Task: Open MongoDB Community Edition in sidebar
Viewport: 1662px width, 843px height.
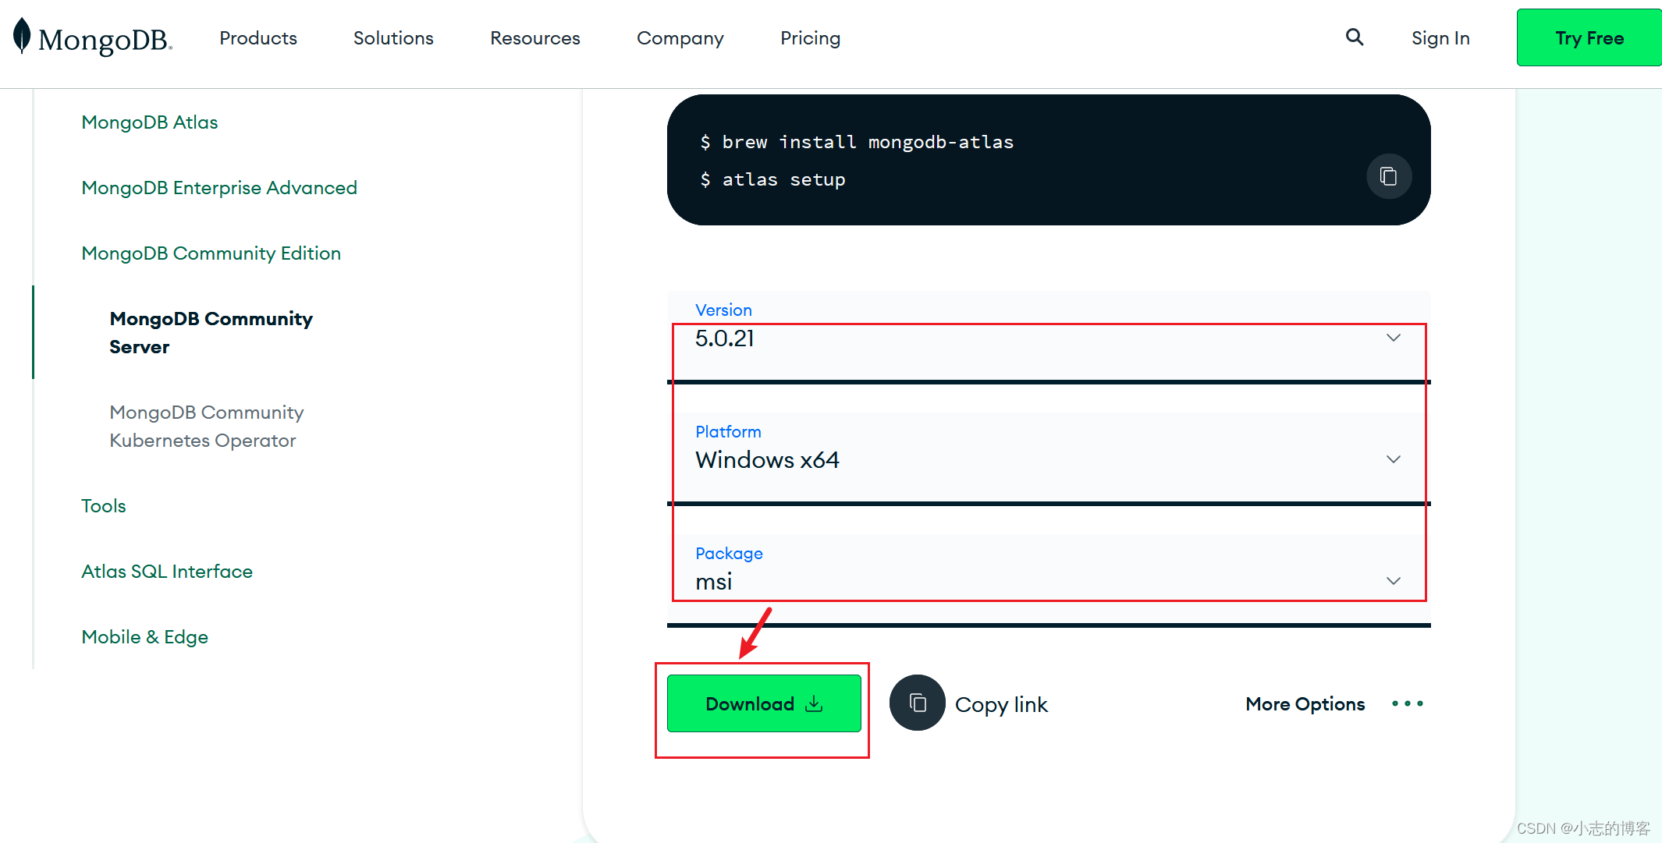Action: (x=211, y=253)
